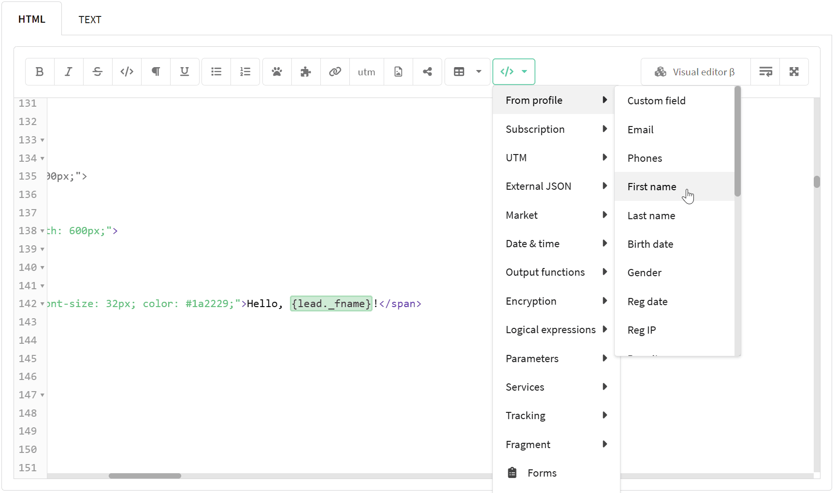Collapse code fold at line 142
This screenshot has height=493, width=835.
pyautogui.click(x=43, y=304)
